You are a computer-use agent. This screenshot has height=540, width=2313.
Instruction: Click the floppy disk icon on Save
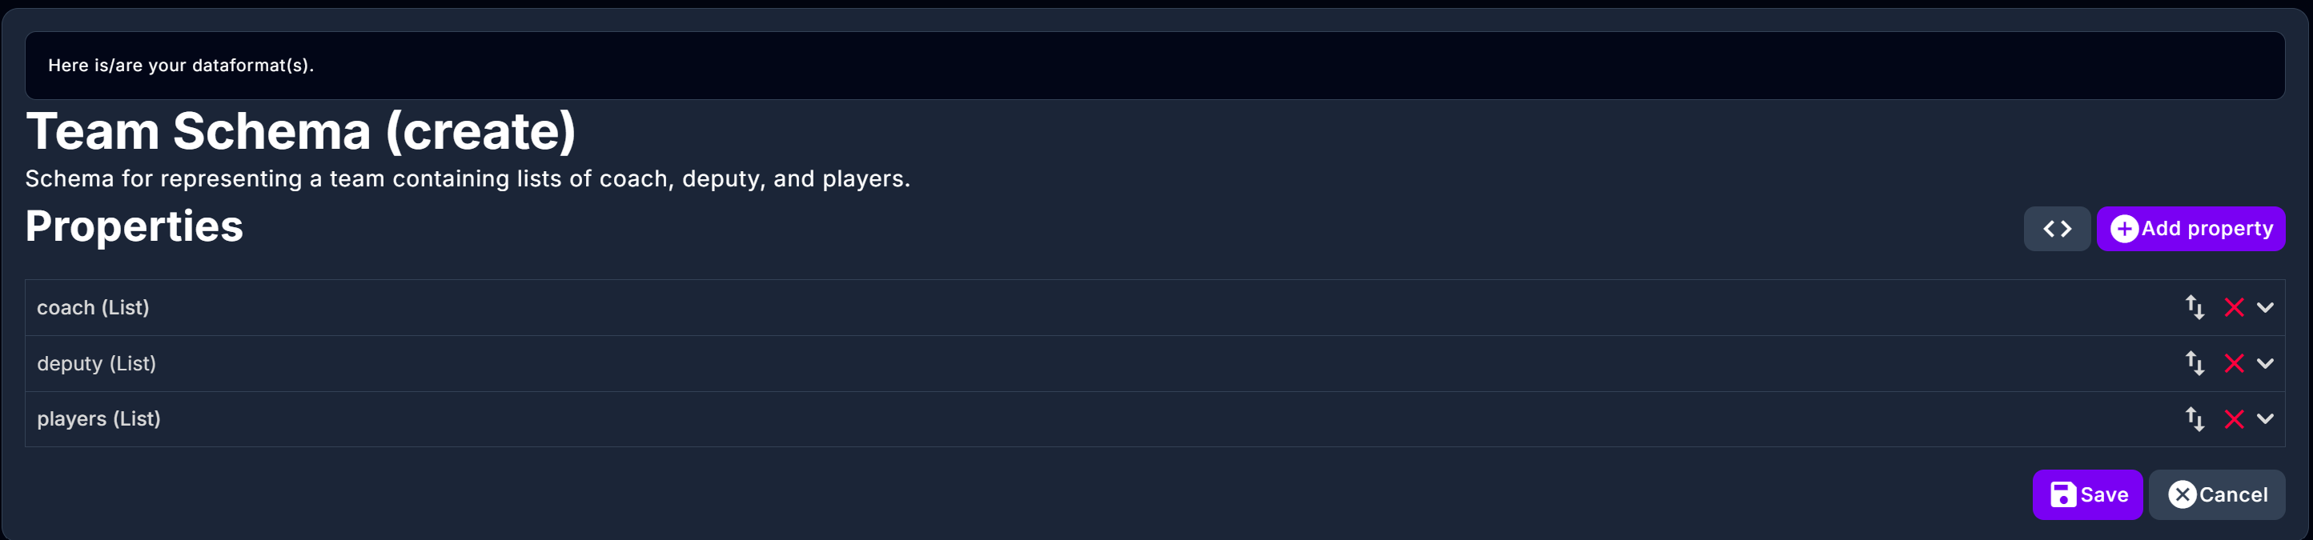pyautogui.click(x=2062, y=494)
